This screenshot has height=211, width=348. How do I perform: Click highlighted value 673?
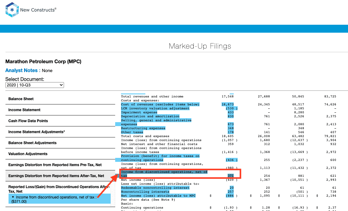tap(231, 124)
